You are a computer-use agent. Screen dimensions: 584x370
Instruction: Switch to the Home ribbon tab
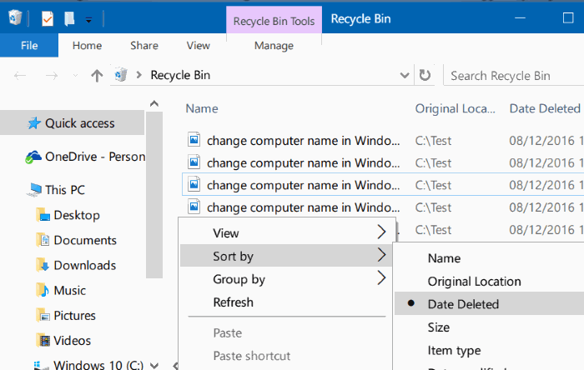point(87,45)
